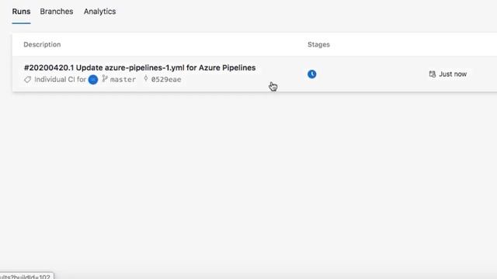Switch to the Runs tab
497x279 pixels.
21,12
